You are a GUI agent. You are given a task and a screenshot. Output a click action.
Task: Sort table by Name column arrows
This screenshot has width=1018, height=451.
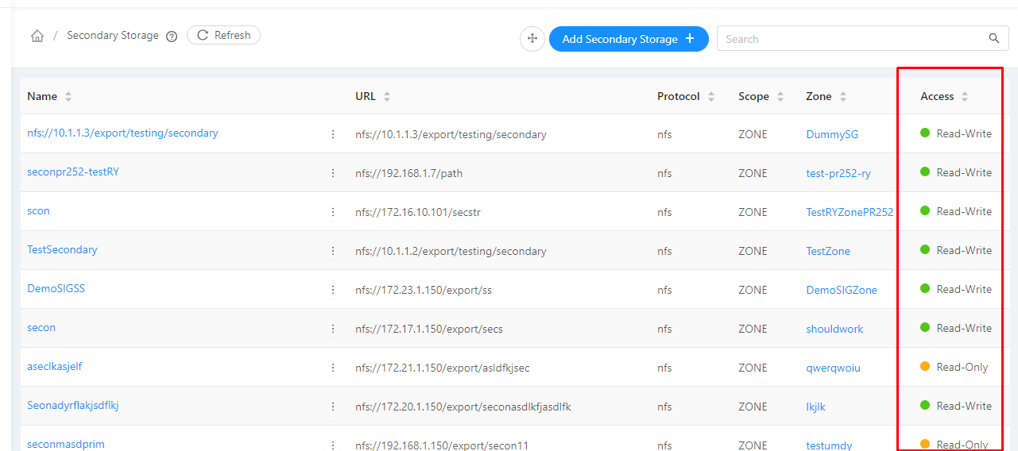coord(68,97)
